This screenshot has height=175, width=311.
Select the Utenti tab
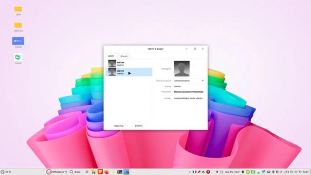111,56
